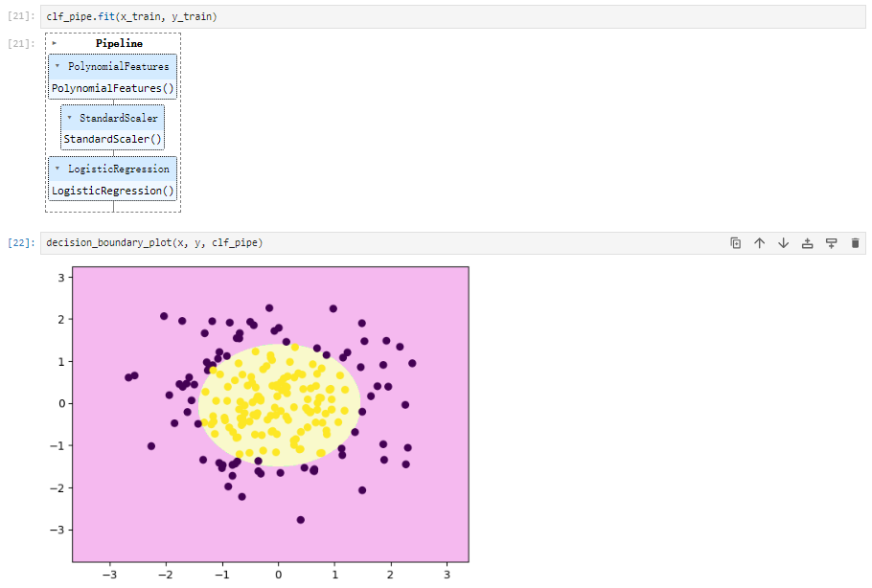This screenshot has width=872, height=588.
Task: Insert a cell above cell 22
Action: tap(807, 243)
